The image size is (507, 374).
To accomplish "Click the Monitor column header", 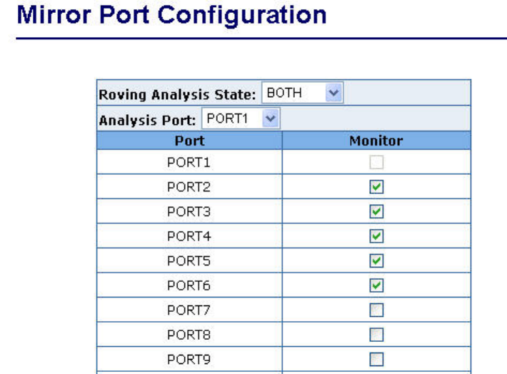I will pyautogui.click(x=376, y=141).
